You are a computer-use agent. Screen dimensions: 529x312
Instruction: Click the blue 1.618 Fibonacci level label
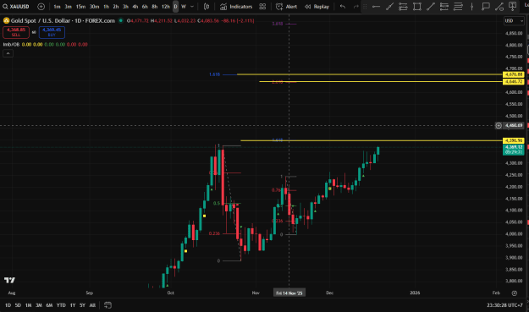215,74
